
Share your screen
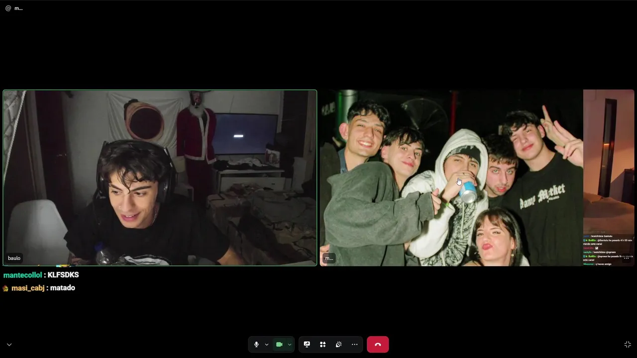click(x=307, y=345)
